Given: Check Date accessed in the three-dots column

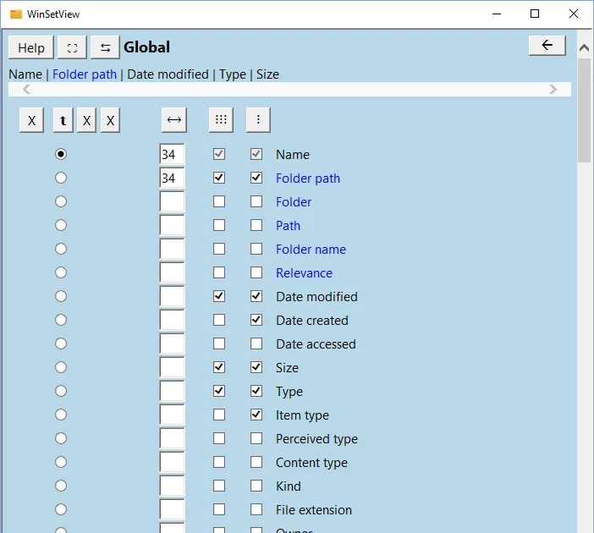Looking at the screenshot, I should [x=256, y=343].
